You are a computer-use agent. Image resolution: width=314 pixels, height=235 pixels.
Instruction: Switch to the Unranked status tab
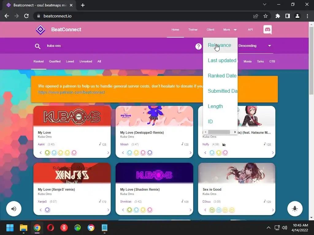pyautogui.click(x=86, y=62)
